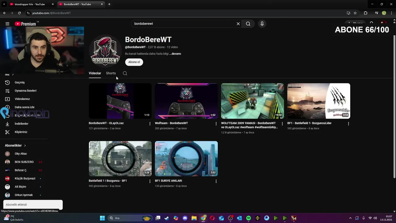Open Chrome three-dot menu
The image size is (396, 223).
coord(392,13)
